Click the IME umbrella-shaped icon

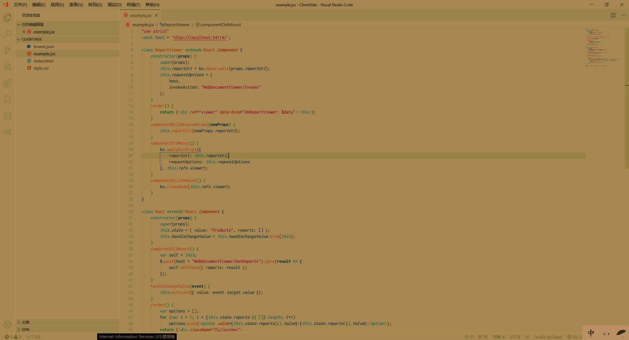click(x=621, y=333)
